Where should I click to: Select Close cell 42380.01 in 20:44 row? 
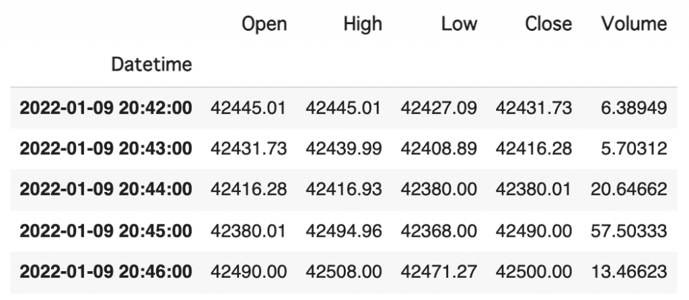[x=534, y=189]
